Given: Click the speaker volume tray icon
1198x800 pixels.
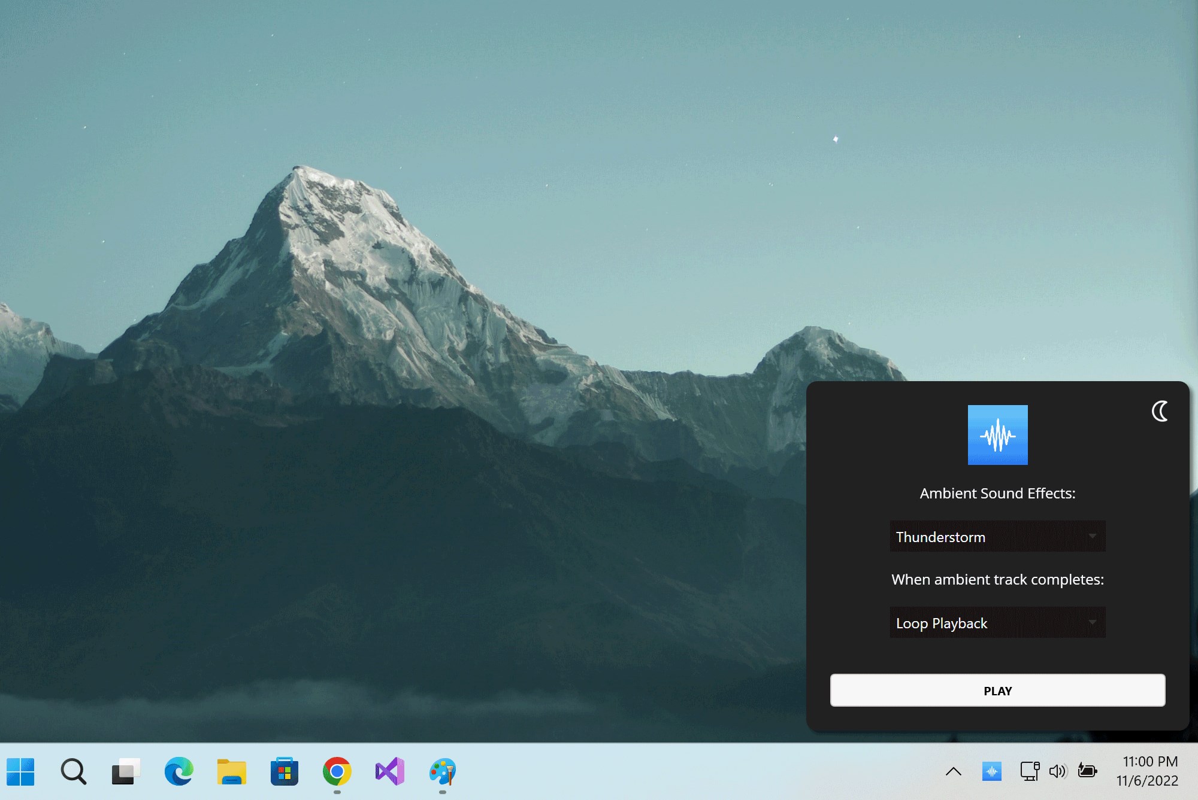Looking at the screenshot, I should [1058, 771].
